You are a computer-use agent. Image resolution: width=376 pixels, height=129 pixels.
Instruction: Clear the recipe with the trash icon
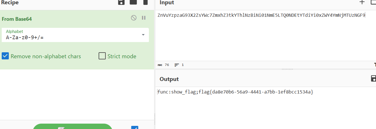pos(146,2)
